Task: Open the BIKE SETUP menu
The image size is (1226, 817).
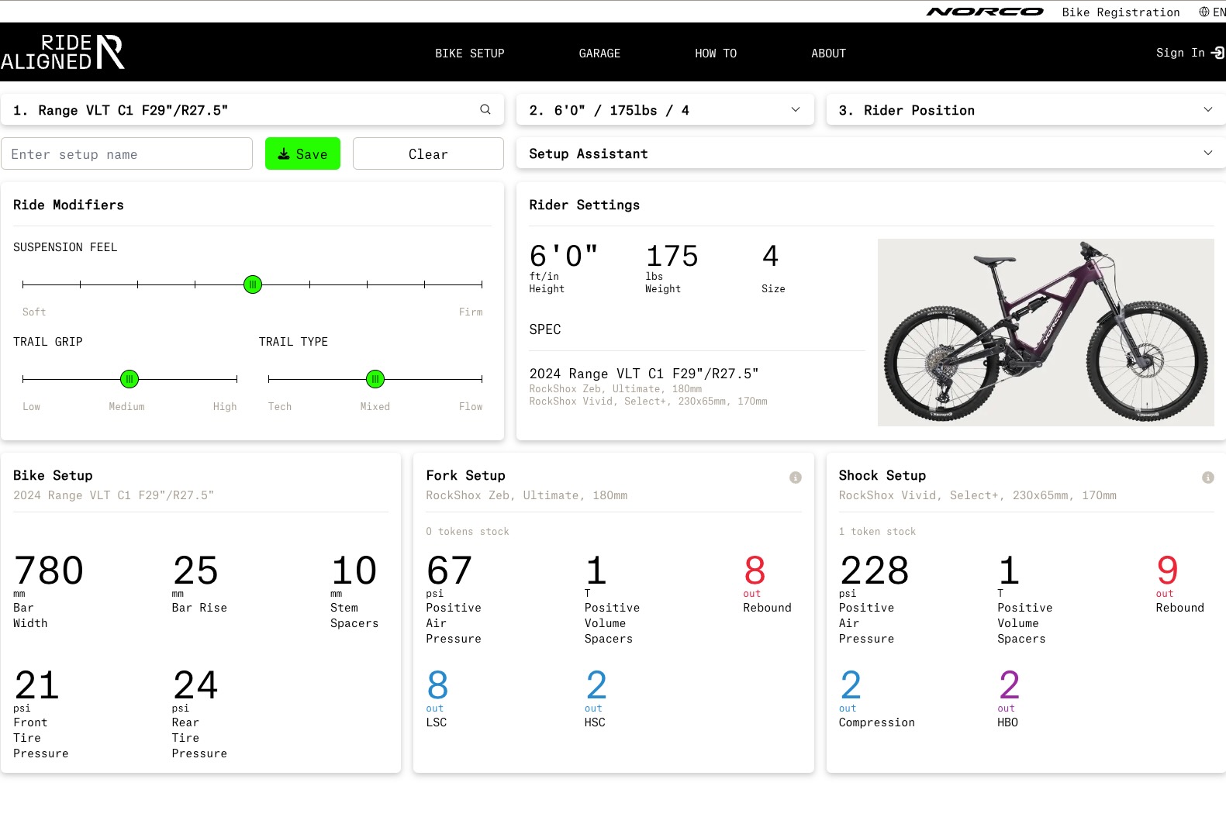Action: pos(470,53)
